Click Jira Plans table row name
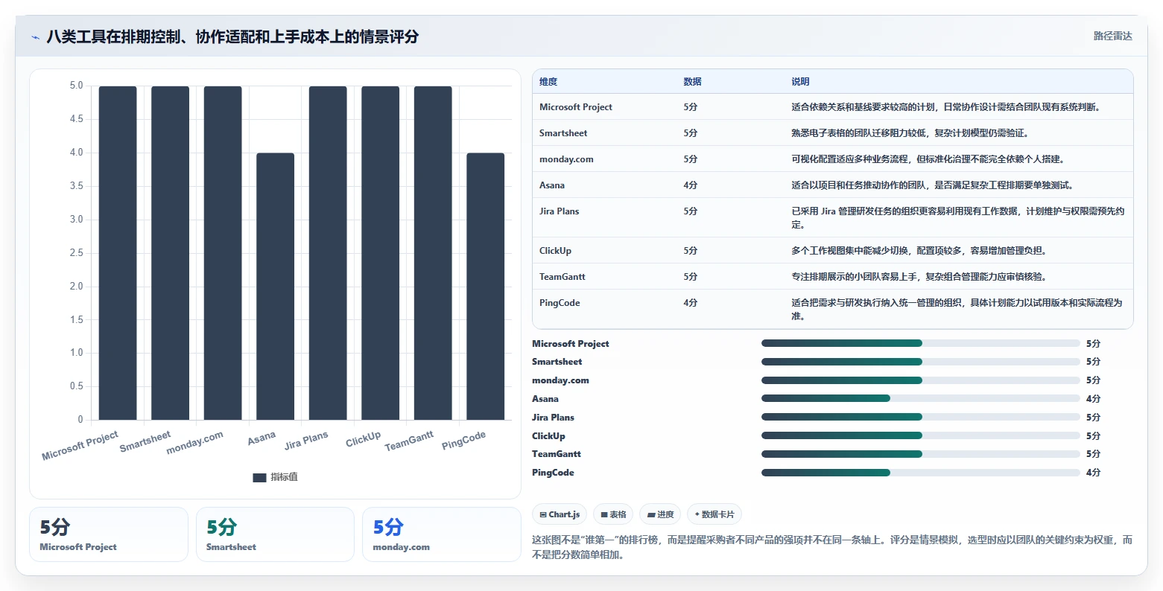1163x591 pixels. (x=559, y=211)
